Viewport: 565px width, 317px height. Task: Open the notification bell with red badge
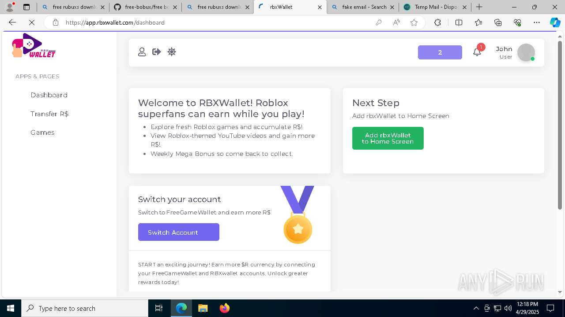pyautogui.click(x=477, y=52)
